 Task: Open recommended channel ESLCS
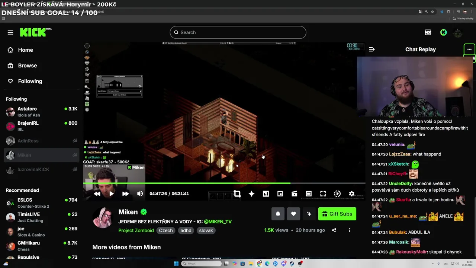[42, 203]
